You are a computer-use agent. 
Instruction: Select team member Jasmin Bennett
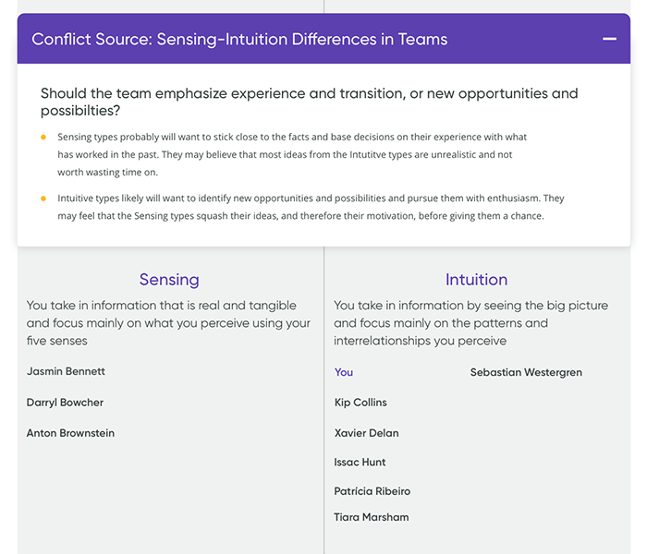(66, 371)
